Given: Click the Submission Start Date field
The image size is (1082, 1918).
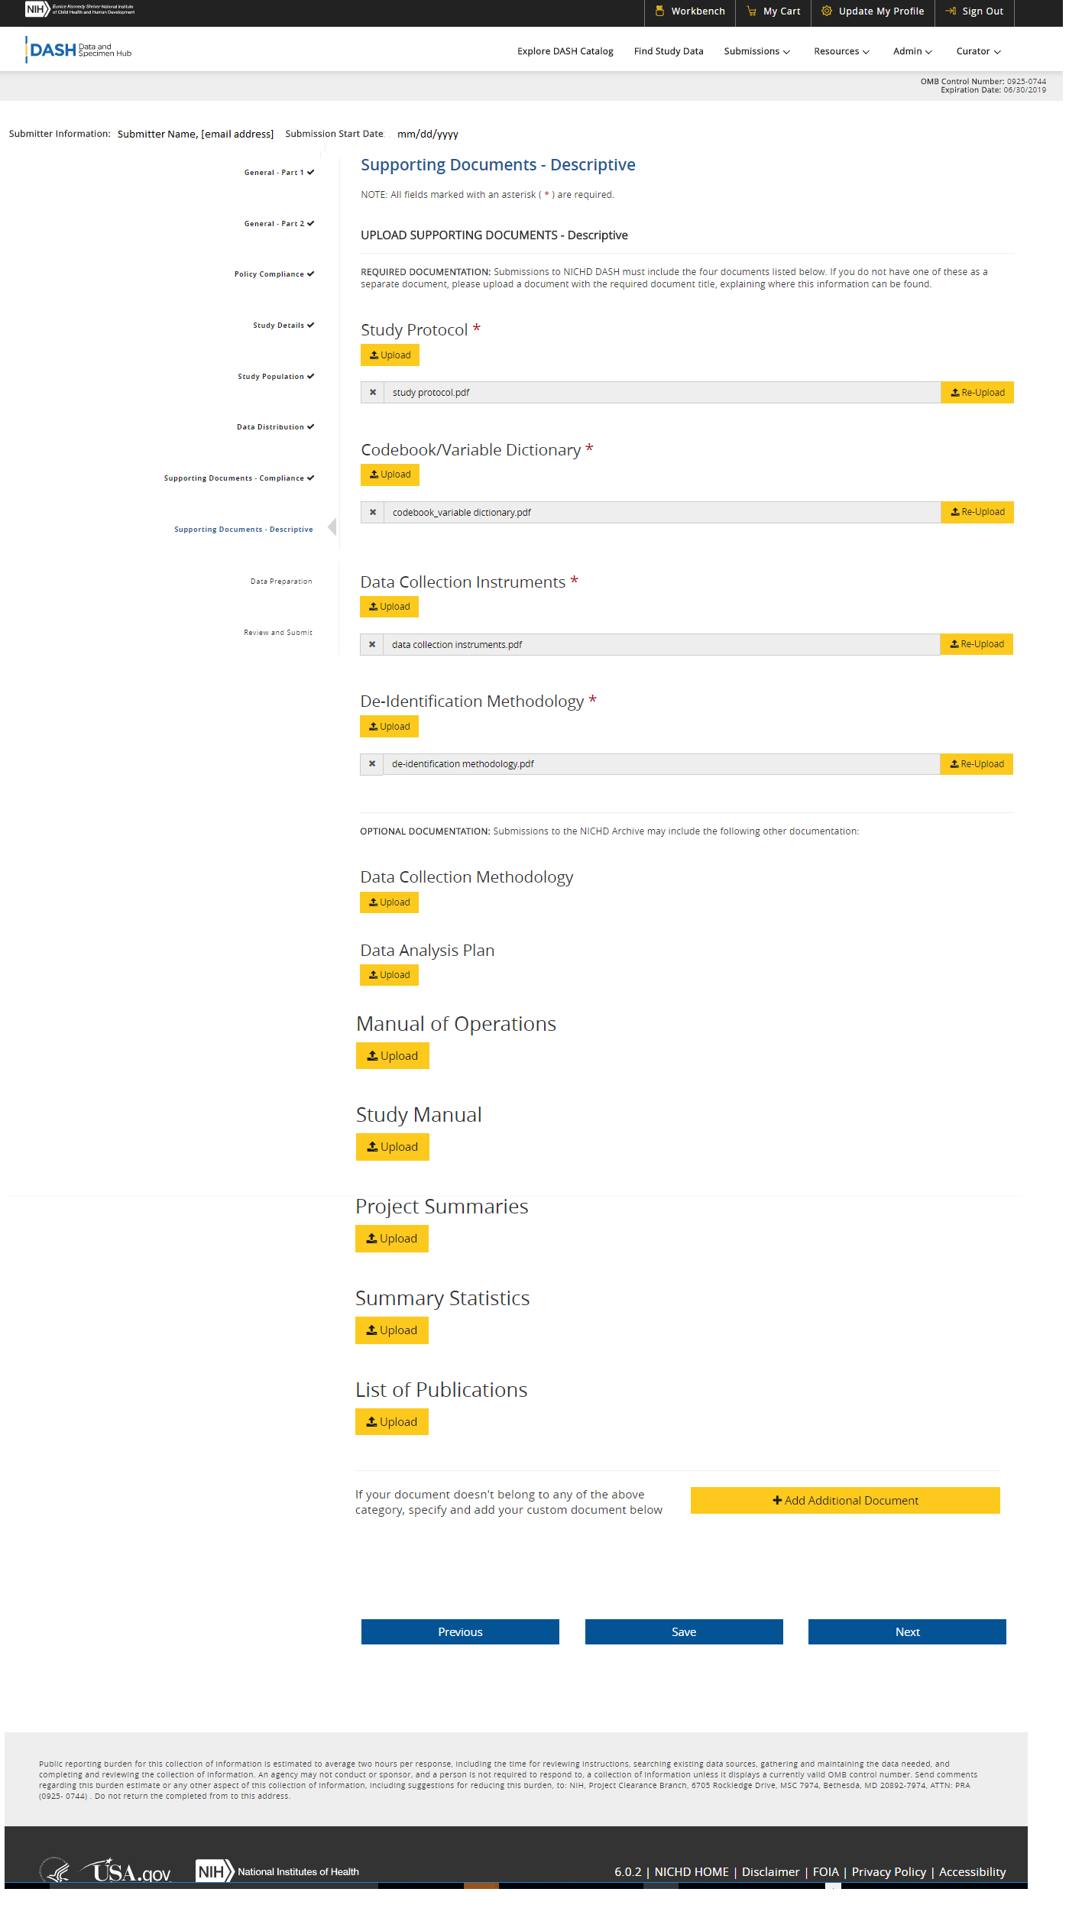Looking at the screenshot, I should 428,134.
